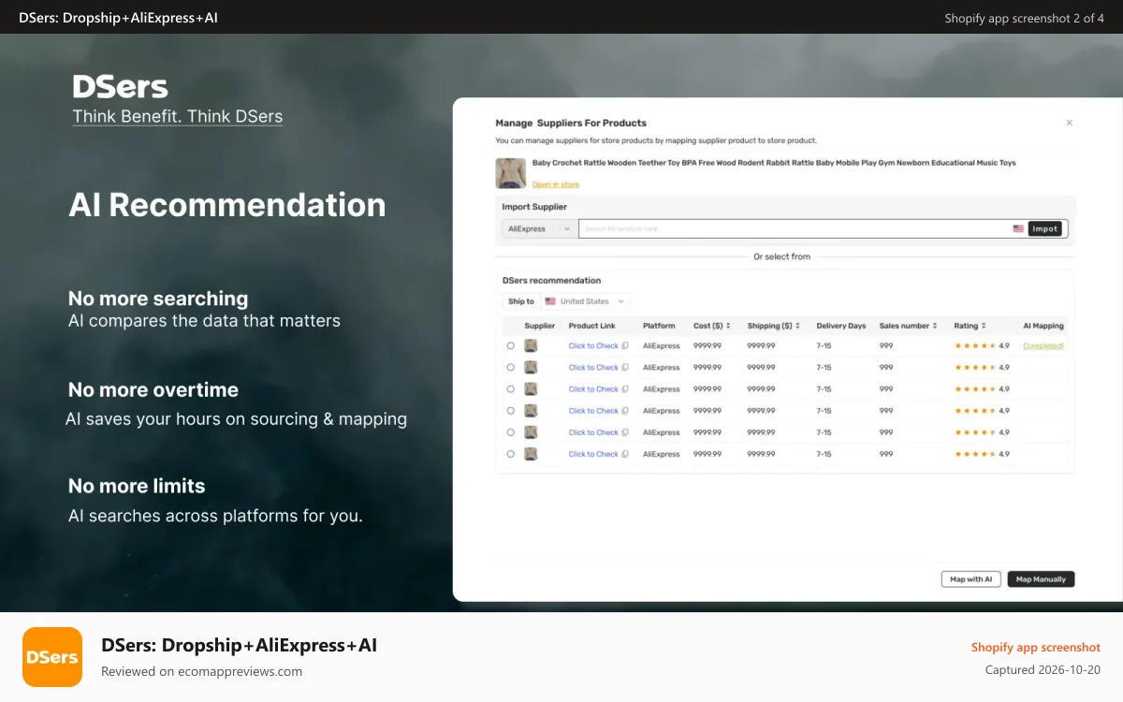1123x702 pixels.
Task: Click the first row's 4.9 star rating
Action: [982, 346]
